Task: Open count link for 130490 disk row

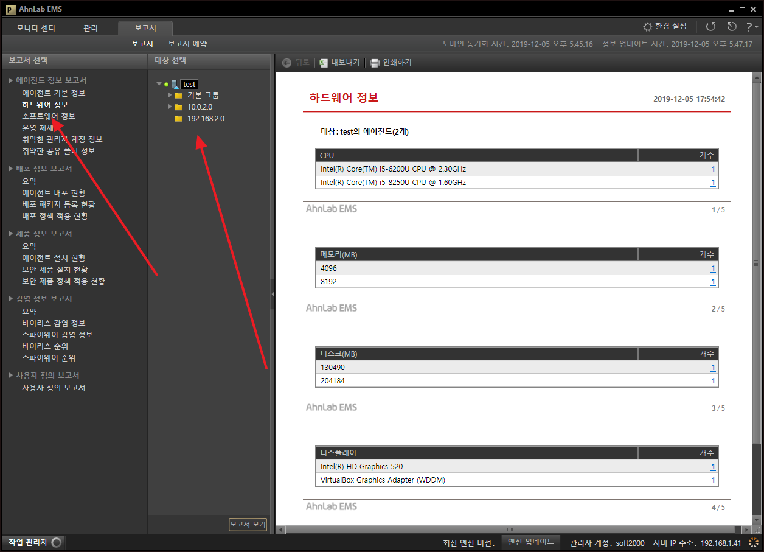Action: [713, 368]
